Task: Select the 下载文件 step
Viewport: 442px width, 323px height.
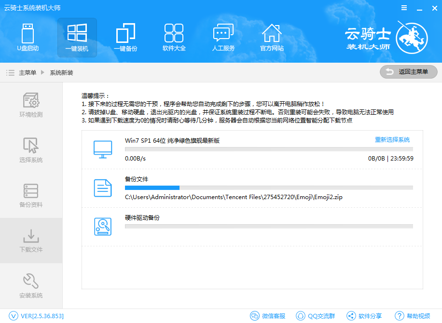Action: tap(31, 241)
